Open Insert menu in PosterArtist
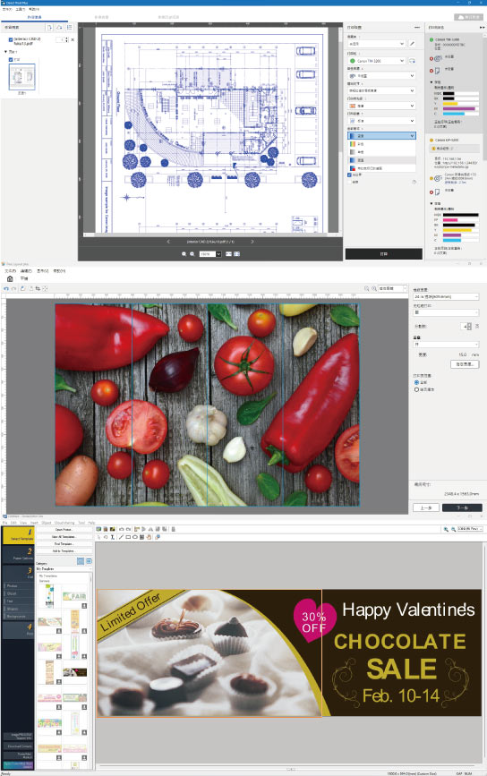 34,523
